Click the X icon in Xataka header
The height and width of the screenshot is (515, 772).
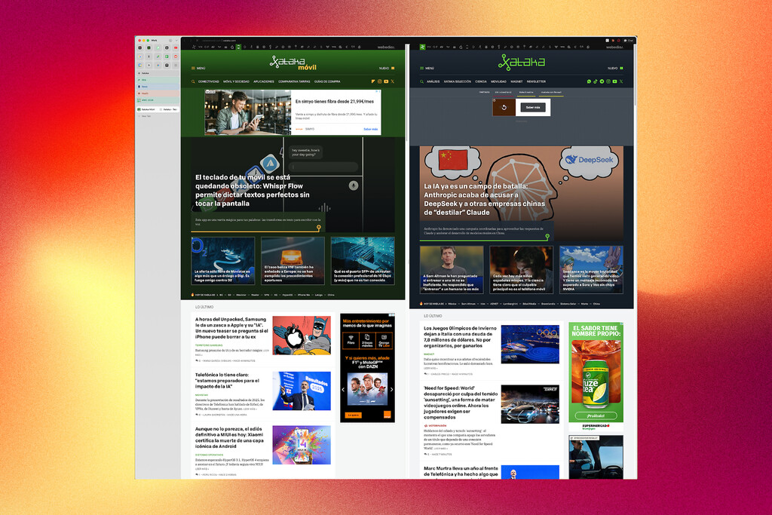tap(622, 81)
